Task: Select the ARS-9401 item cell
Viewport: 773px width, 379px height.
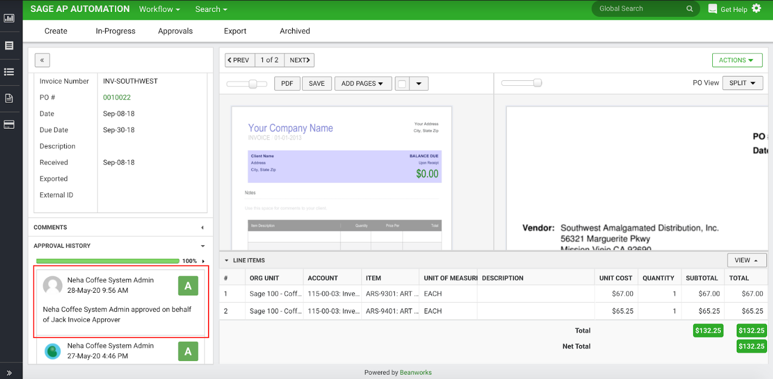Action: (x=390, y=311)
